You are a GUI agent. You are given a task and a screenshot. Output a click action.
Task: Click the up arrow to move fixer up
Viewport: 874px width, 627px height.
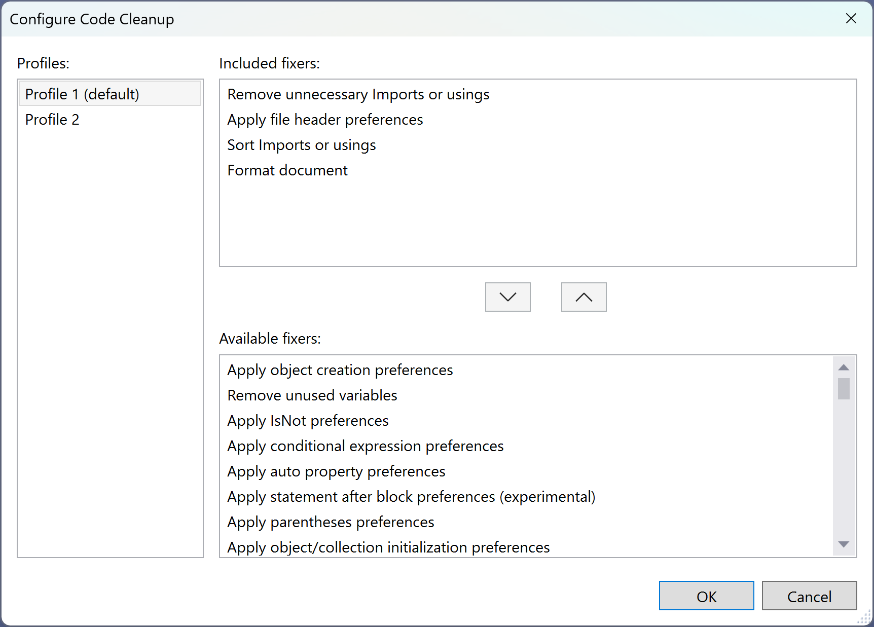(x=584, y=297)
